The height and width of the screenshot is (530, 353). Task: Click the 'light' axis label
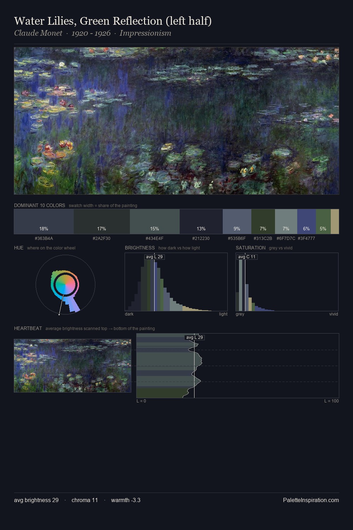pos(223,314)
